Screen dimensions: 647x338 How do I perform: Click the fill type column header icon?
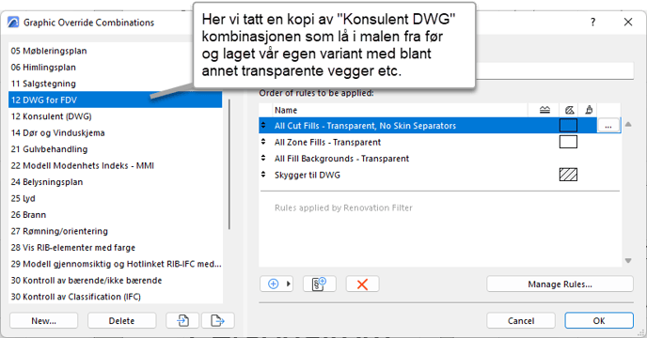570,110
